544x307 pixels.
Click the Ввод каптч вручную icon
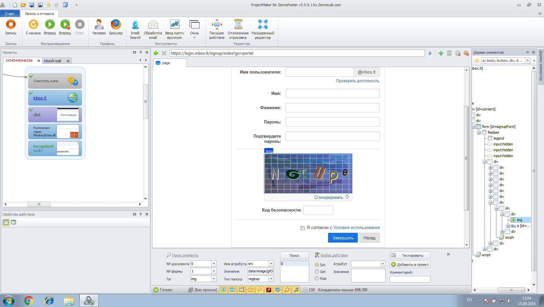(x=175, y=25)
